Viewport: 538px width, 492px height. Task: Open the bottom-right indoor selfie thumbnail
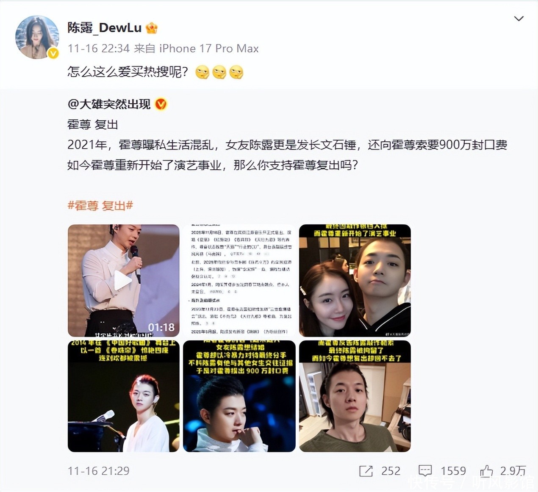tap(355, 396)
